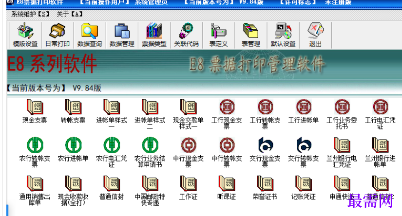Open the 模版设置 toolbar button
Screen dimensions: 402x216
pyautogui.click(x=25, y=35)
